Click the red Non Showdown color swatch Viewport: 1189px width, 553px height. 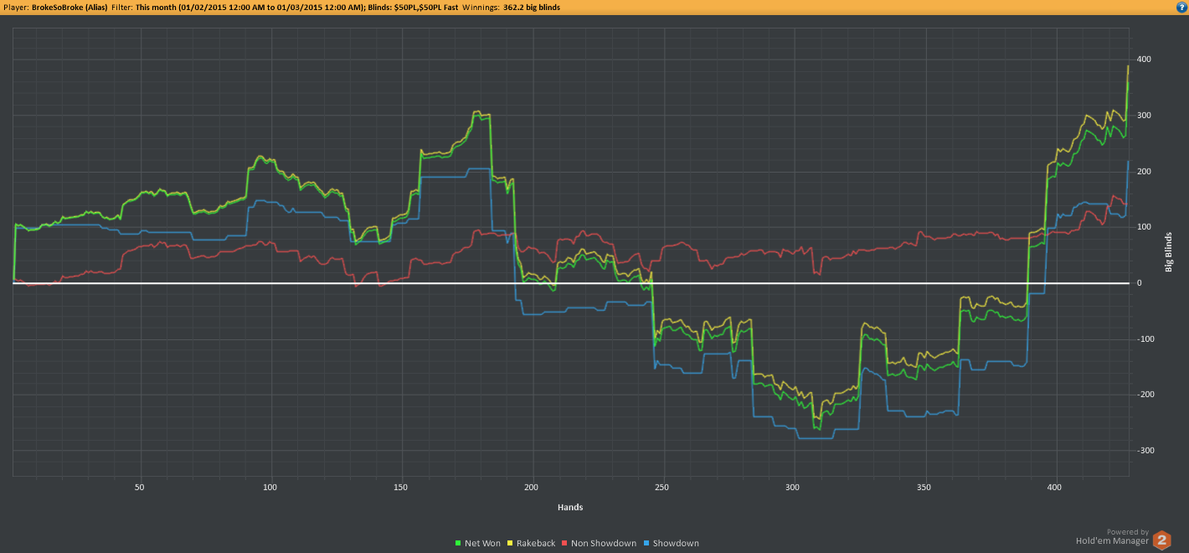564,544
